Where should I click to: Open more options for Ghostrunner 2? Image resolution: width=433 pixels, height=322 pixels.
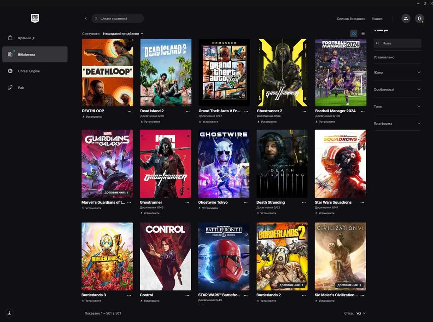tap(304, 111)
